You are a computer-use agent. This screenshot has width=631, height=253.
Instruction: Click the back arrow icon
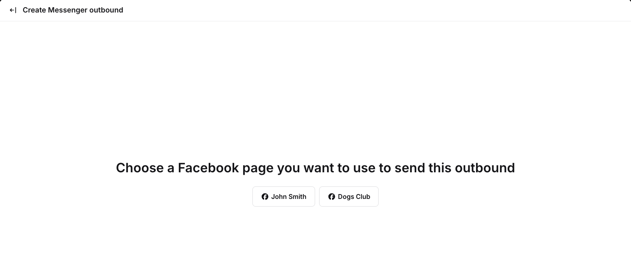13,10
